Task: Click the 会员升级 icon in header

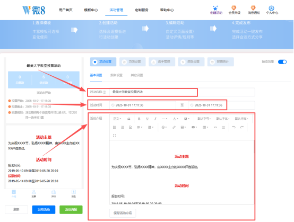Action: (234, 8)
